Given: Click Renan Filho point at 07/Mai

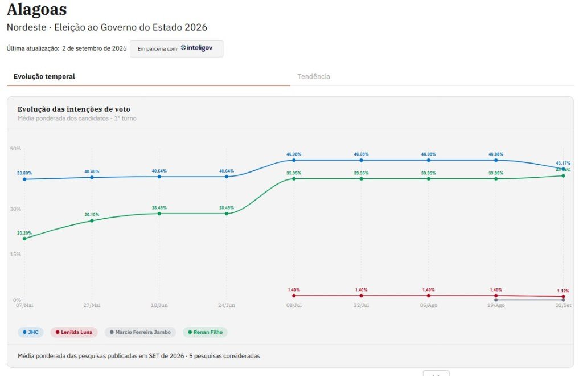Looking at the screenshot, I should pyautogui.click(x=24, y=239).
